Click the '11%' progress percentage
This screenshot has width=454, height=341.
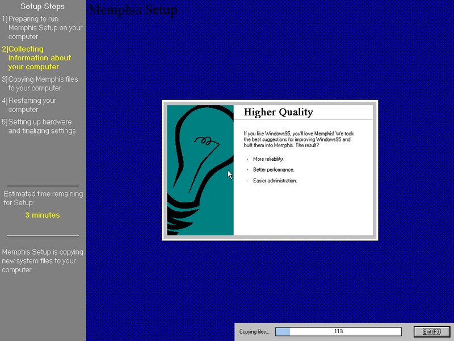tap(339, 331)
